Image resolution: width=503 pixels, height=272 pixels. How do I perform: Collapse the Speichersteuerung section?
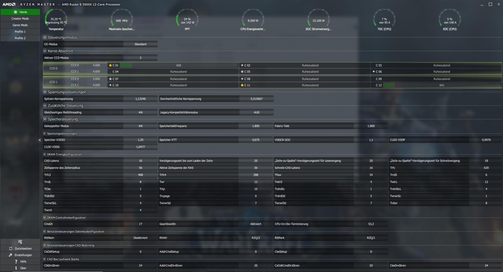(45, 119)
